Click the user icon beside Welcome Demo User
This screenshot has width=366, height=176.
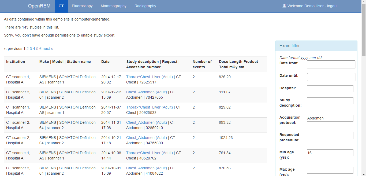pos(284,6)
